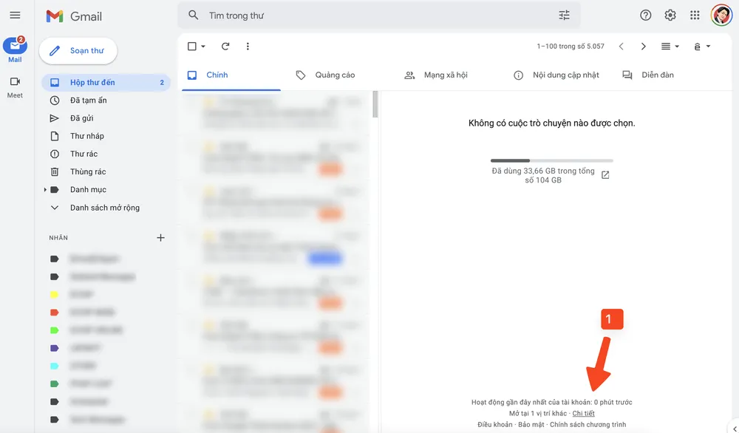Click the storage usage progress bar
The image size is (739, 433).
tap(551, 160)
